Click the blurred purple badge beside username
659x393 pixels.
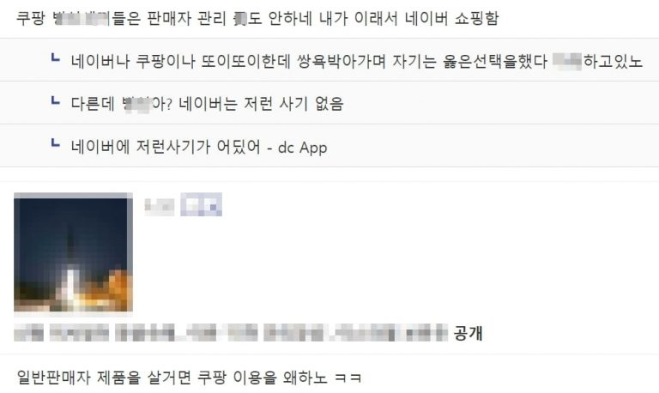202,205
